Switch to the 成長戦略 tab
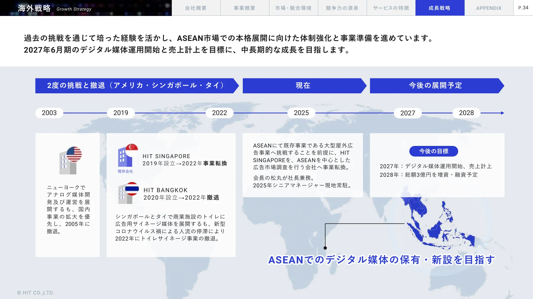The height and width of the screenshot is (299, 533). tap(439, 8)
